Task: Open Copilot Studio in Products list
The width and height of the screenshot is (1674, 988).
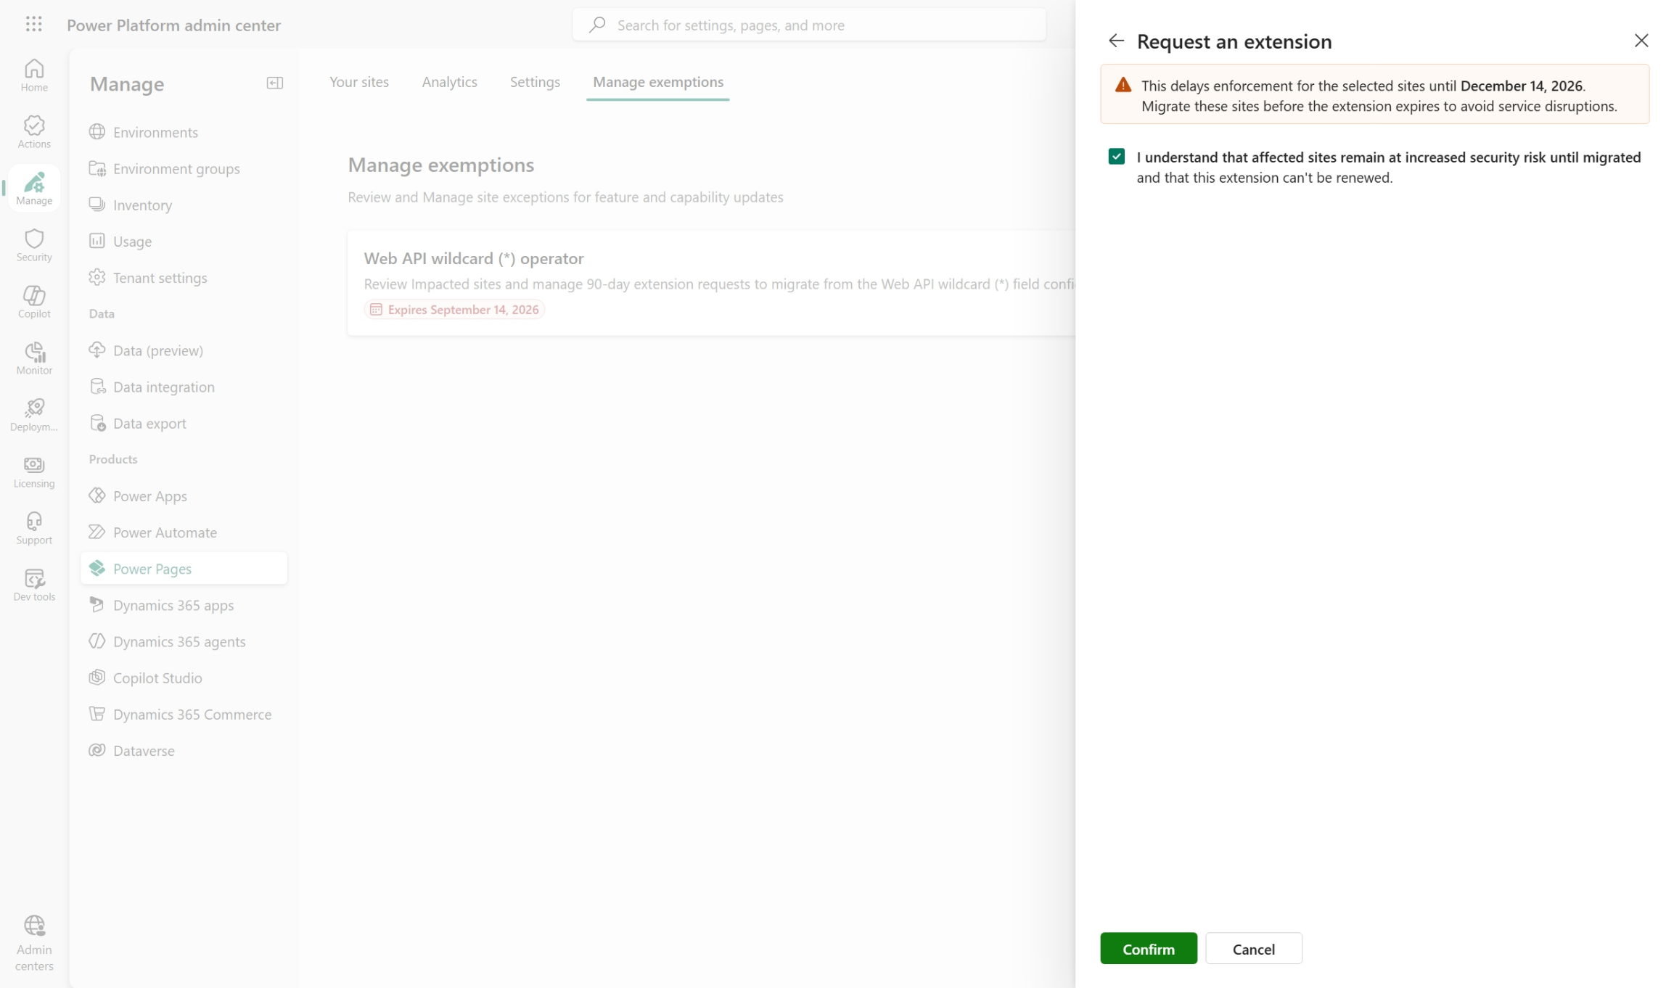Action: click(184, 678)
